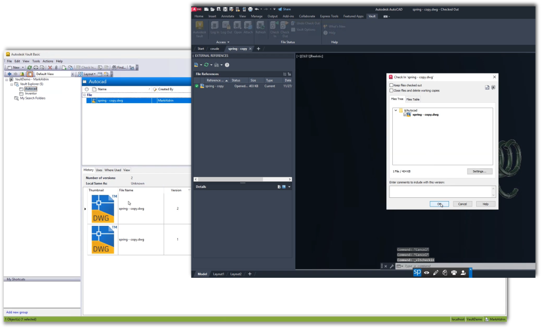The height and width of the screenshot is (328, 541).
Task: Click the Open folder icon in AutoCAD toolbar
Action: 213,9
